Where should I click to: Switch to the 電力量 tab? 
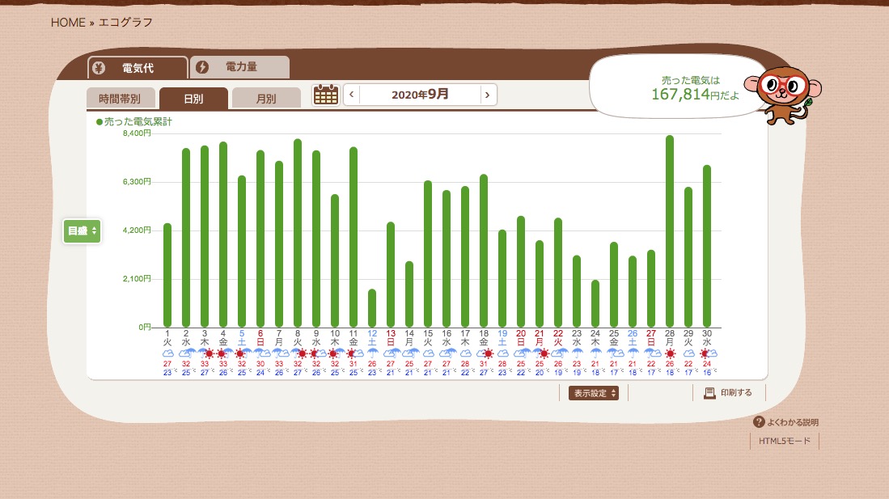tap(240, 67)
